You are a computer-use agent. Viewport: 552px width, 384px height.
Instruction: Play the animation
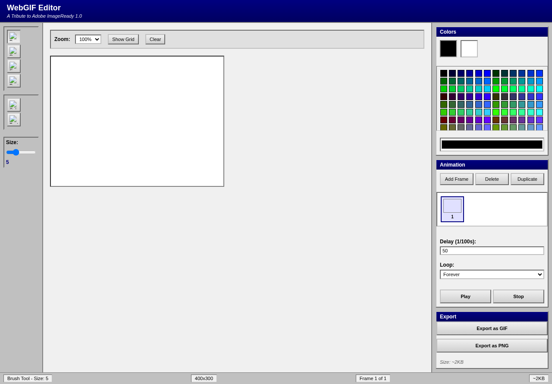point(465,296)
